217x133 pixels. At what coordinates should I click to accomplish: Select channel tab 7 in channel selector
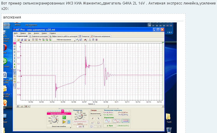point(62,111)
